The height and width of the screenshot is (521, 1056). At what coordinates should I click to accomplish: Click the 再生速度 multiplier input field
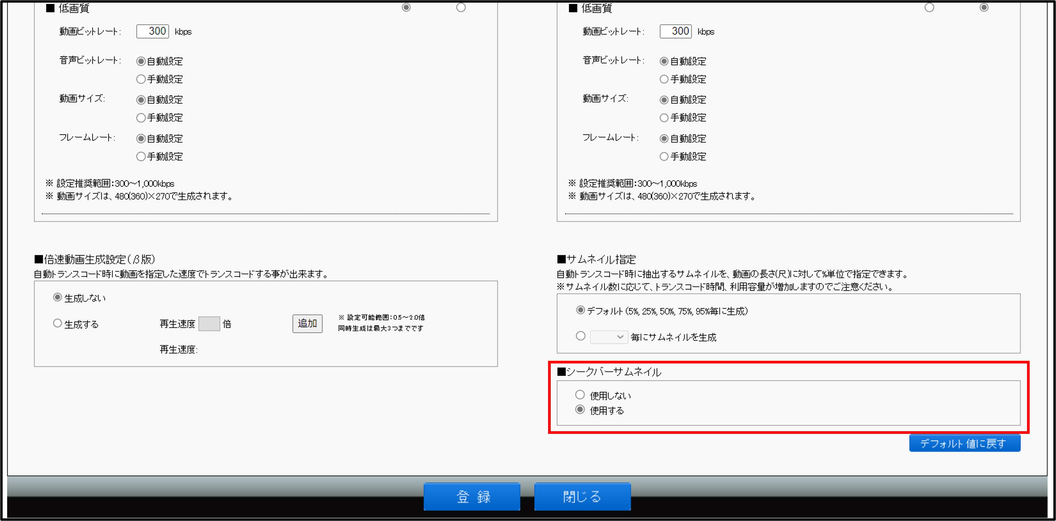click(x=209, y=324)
